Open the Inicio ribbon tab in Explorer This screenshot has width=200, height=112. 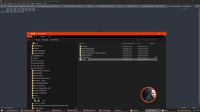pyautogui.click(x=35, y=37)
